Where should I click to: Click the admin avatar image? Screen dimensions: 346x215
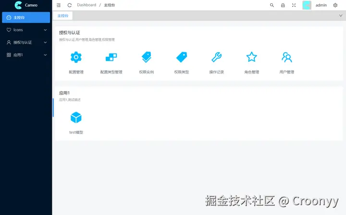307,5
